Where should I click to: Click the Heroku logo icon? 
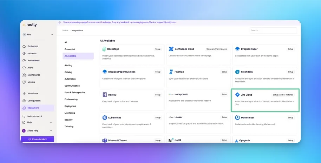click(x=105, y=95)
